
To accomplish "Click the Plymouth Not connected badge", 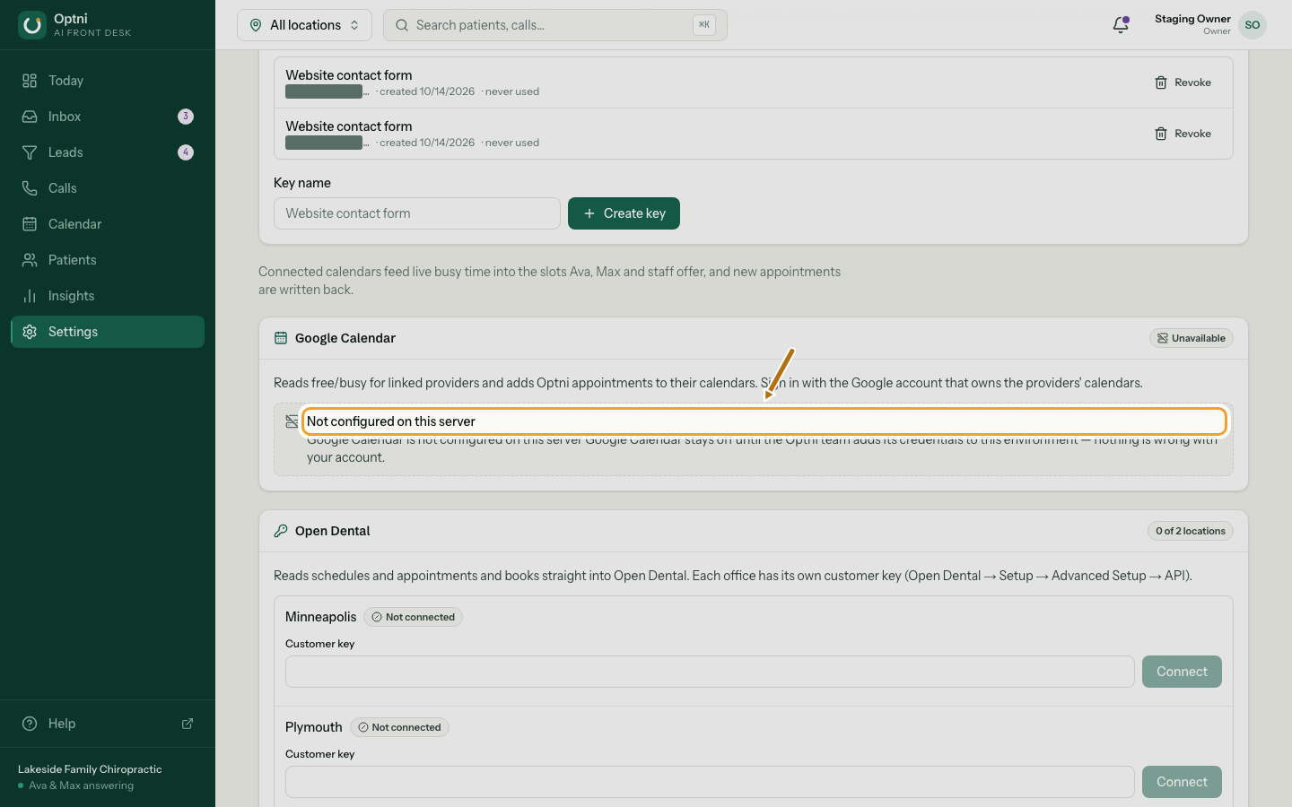I will pos(399,727).
